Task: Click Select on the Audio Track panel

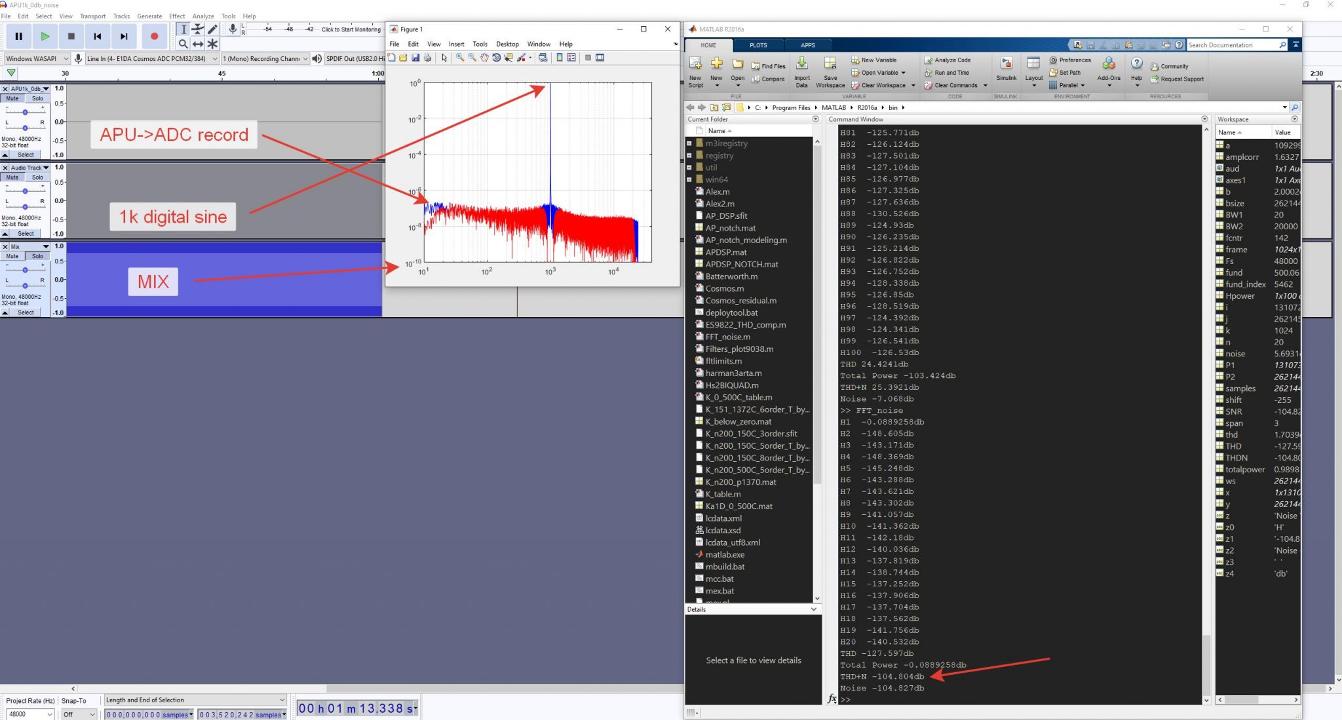Action: pos(26,233)
